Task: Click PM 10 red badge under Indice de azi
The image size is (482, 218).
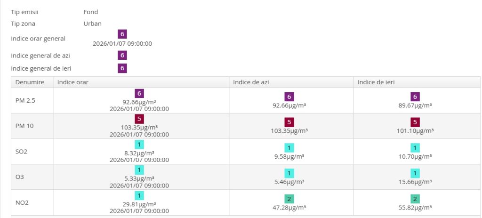Action: [289, 122]
